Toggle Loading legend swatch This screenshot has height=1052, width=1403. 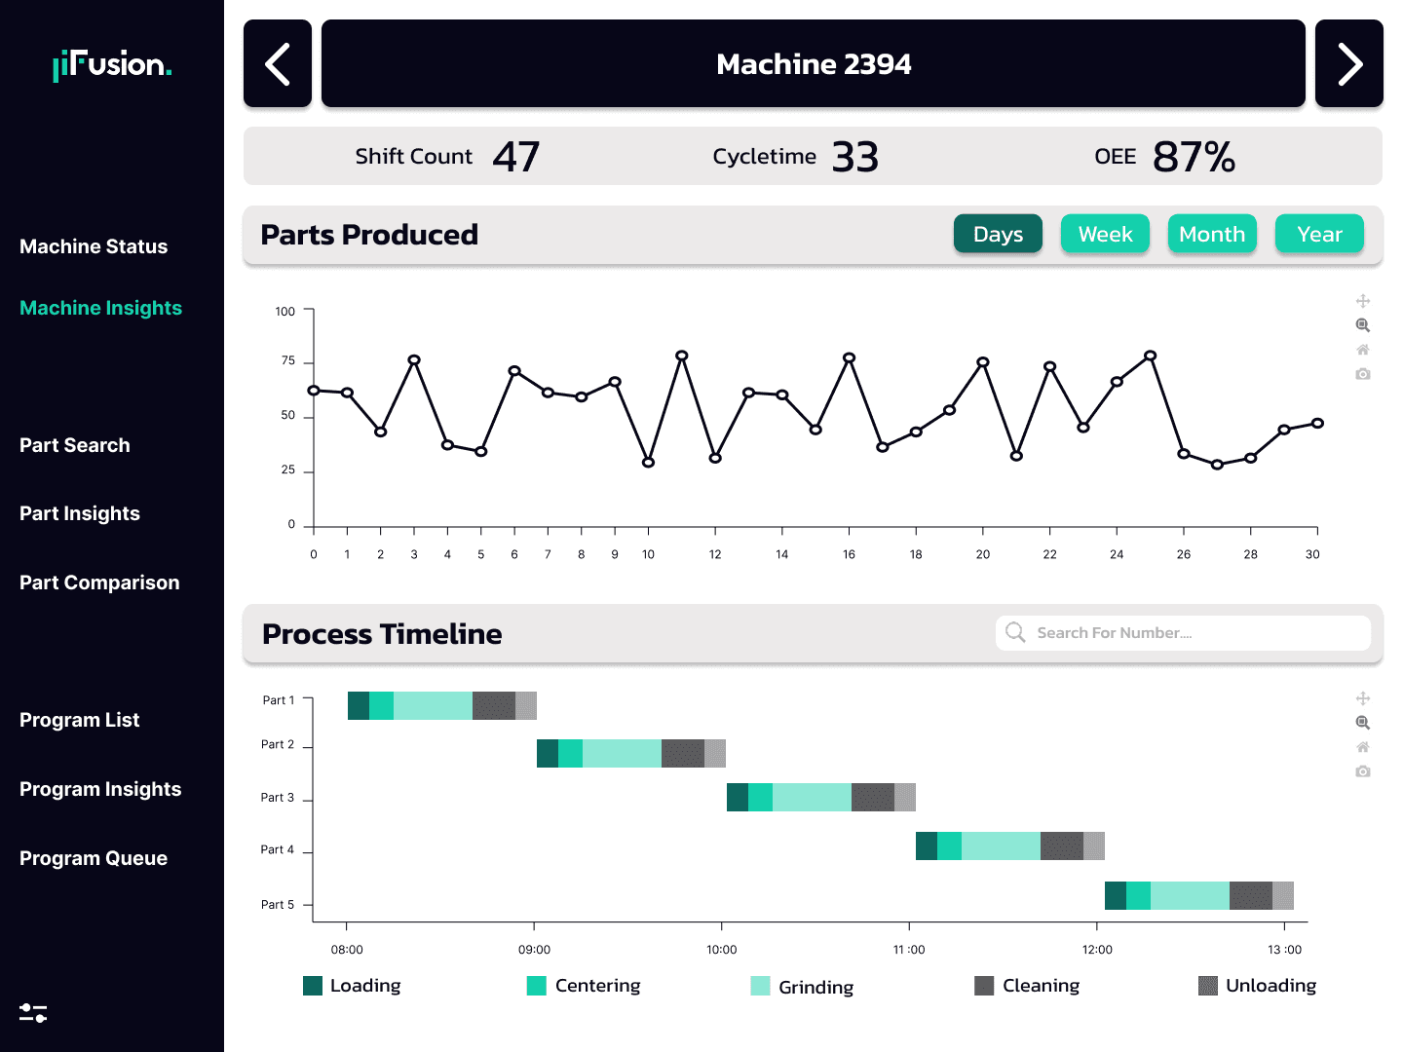pyautogui.click(x=313, y=986)
